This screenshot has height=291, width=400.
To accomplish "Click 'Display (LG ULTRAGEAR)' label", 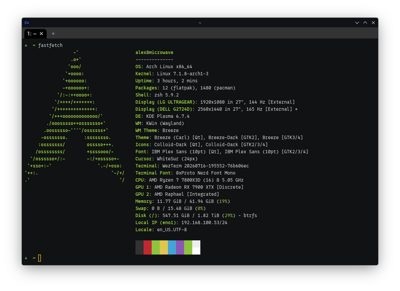I will [x=165, y=102].
